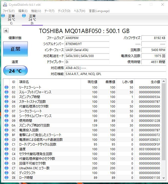Click status icon of スピンアップ再試行回数 row
The height and width of the screenshot is (184, 168).
(x=6, y=125)
